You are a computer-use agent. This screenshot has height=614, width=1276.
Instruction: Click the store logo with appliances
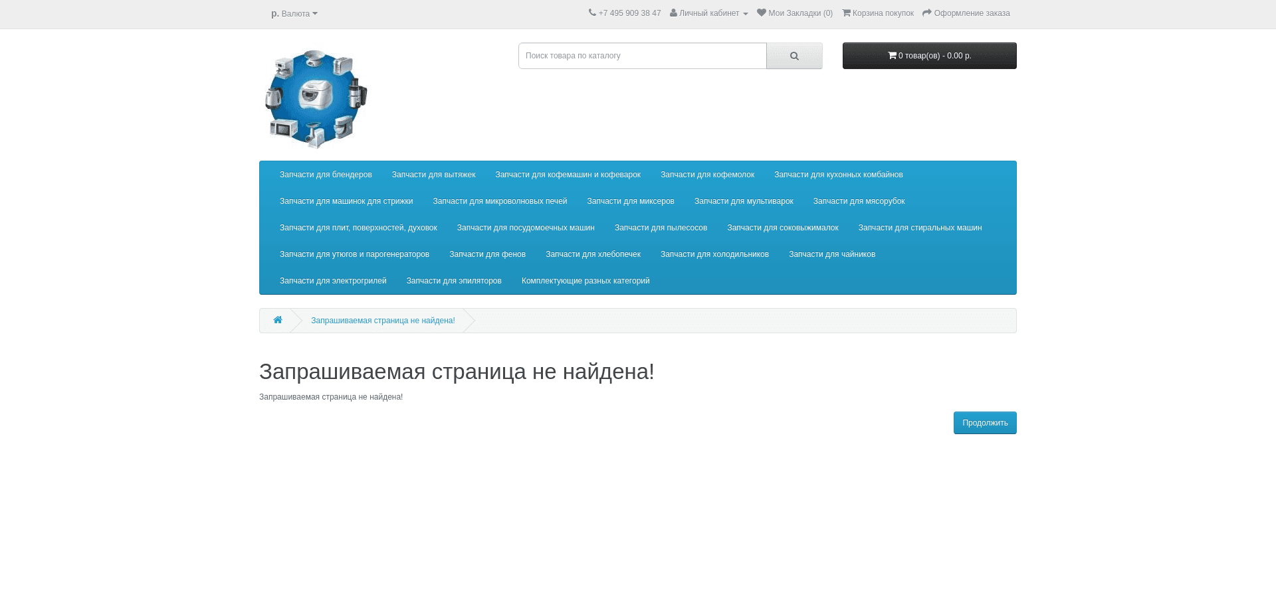point(316,98)
